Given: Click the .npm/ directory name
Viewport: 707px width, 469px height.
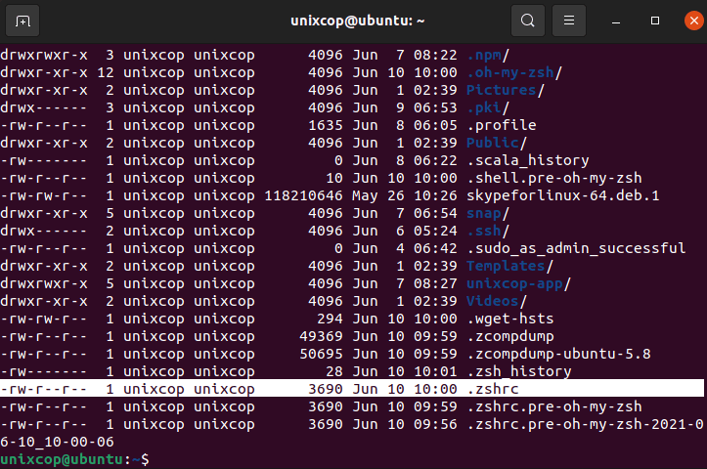Looking at the screenshot, I should pyautogui.click(x=488, y=56).
